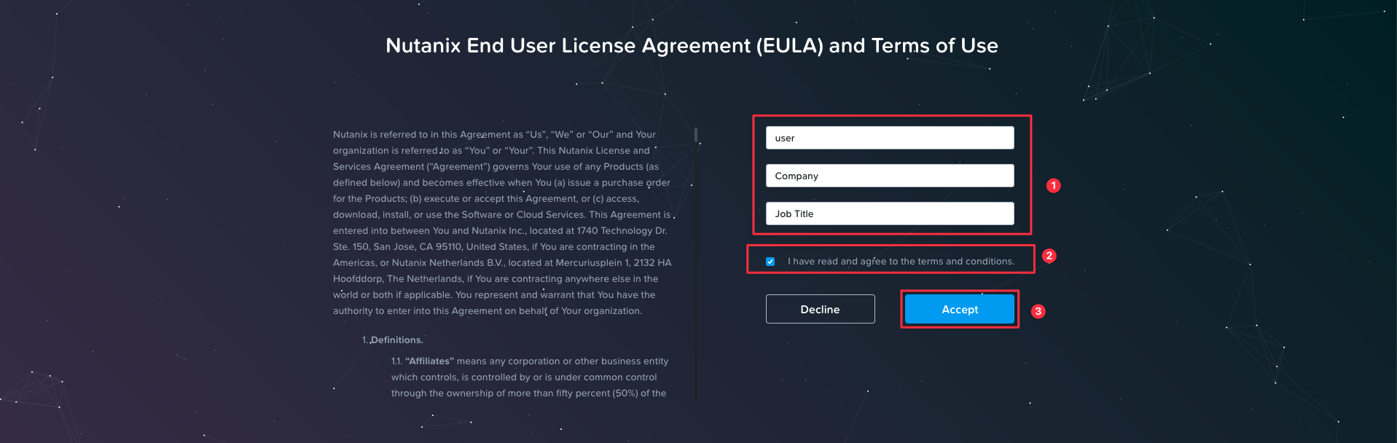This screenshot has height=443, width=1397.
Task: Click the red step 2 annotation marker
Action: coord(1049,256)
